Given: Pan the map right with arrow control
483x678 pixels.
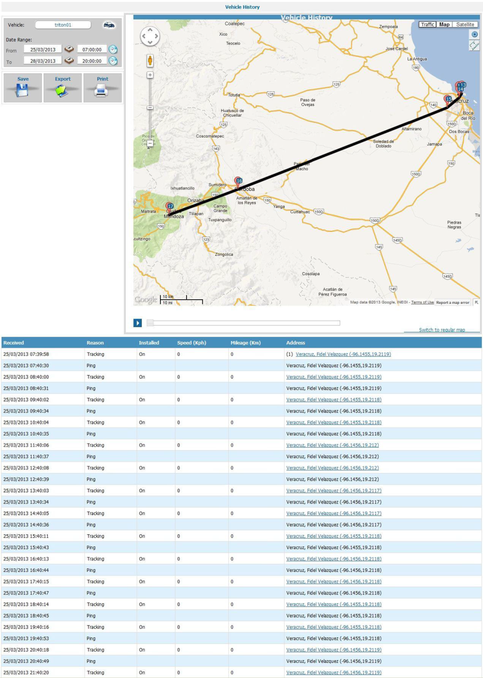Looking at the screenshot, I should (156, 36).
